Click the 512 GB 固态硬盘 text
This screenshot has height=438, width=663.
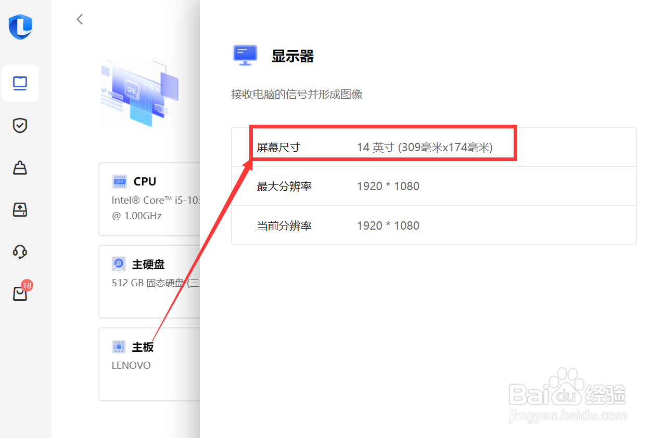coord(156,283)
